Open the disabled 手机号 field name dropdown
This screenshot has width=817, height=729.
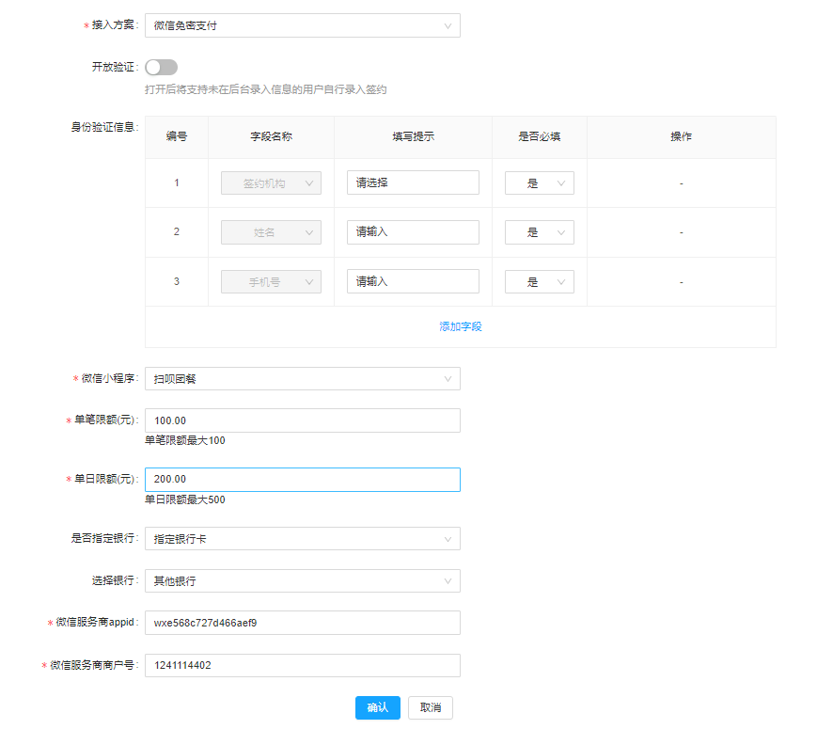(271, 282)
